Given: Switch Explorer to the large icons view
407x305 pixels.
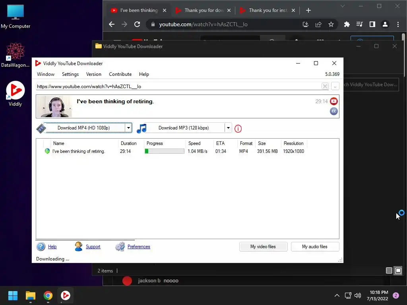Looking at the screenshot, I should click(x=398, y=271).
